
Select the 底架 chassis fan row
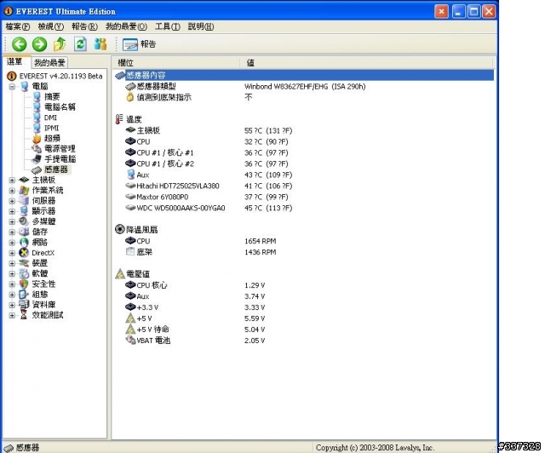pyautogui.click(x=305, y=252)
